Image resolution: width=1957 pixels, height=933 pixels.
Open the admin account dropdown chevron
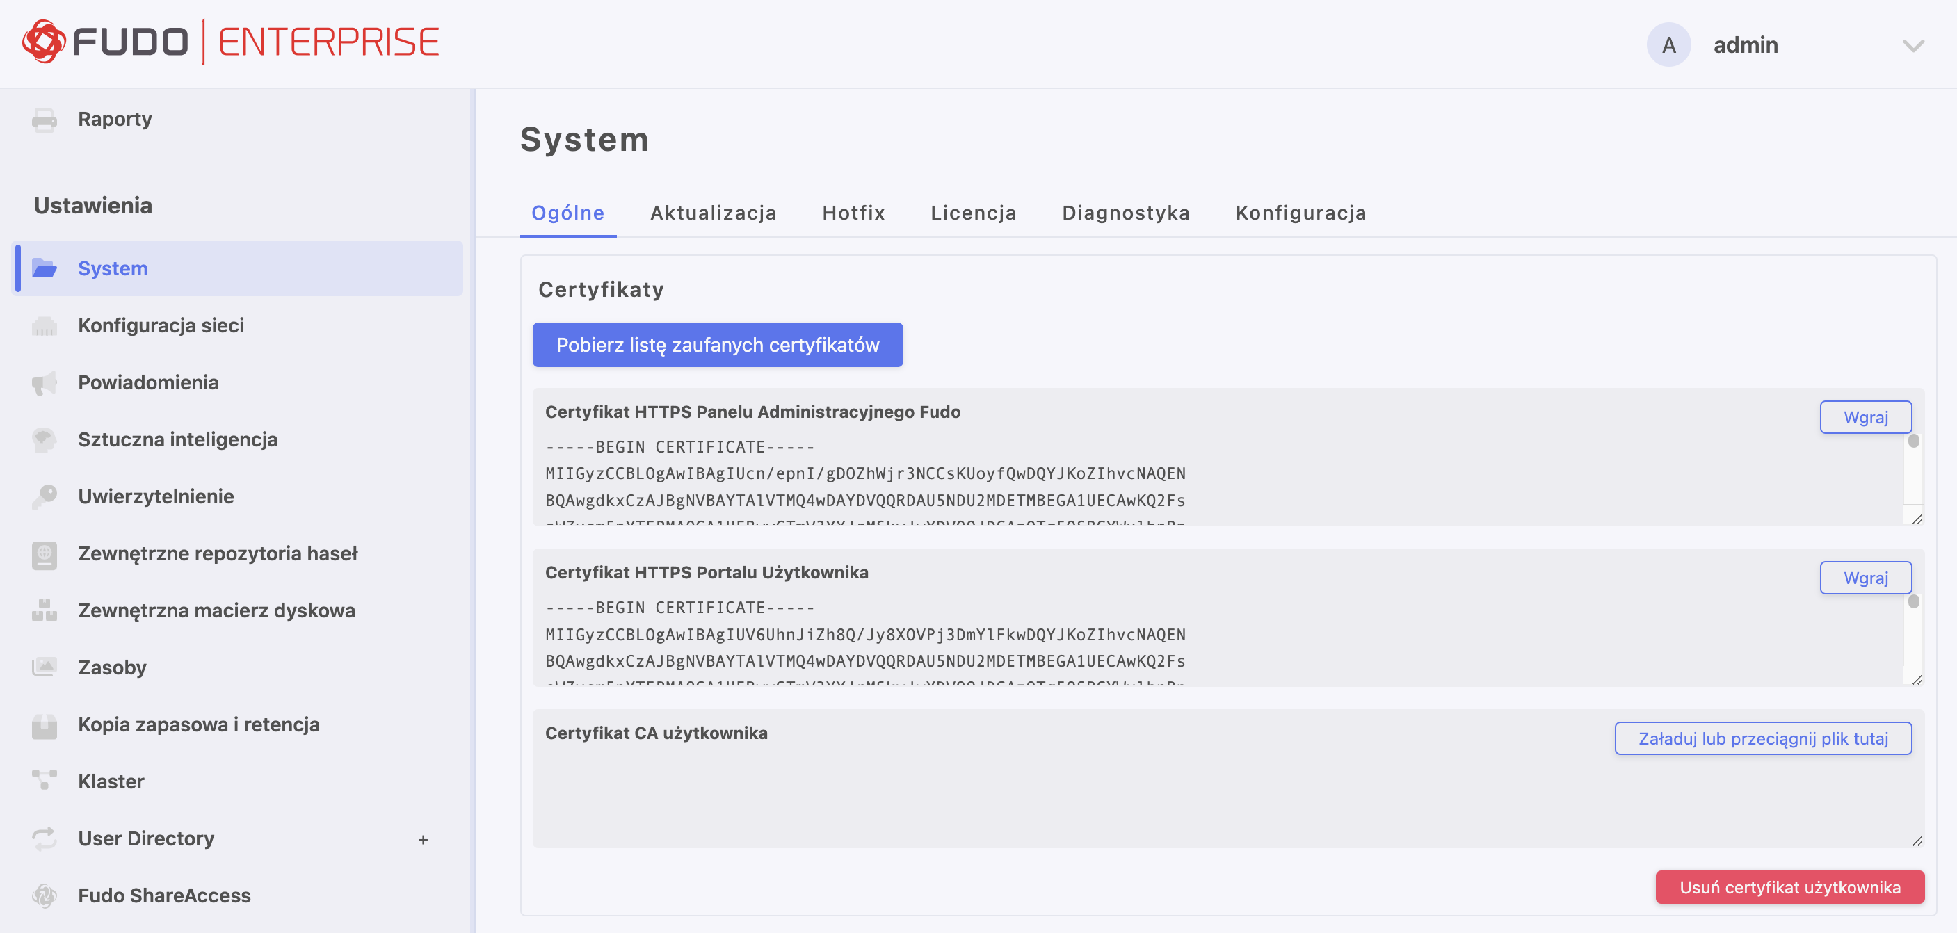[x=1912, y=46]
